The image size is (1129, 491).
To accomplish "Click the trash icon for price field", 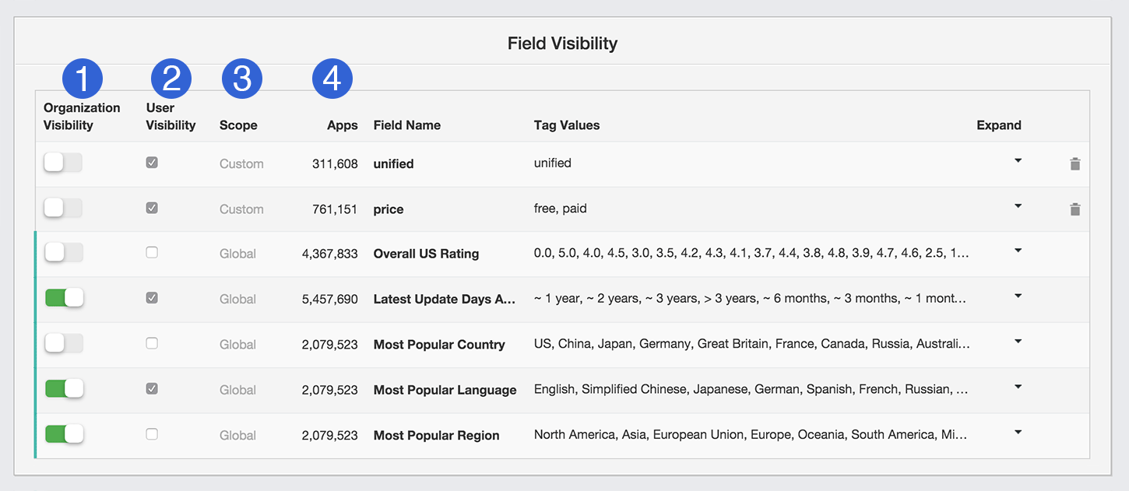I will tap(1074, 209).
